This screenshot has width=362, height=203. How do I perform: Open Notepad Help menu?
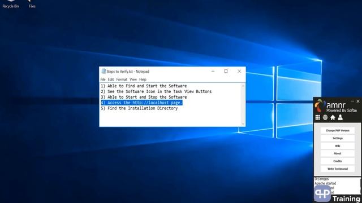point(143,80)
